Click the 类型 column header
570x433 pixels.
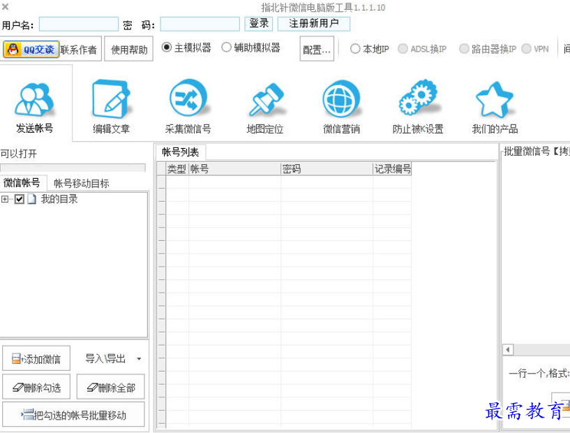coord(177,169)
